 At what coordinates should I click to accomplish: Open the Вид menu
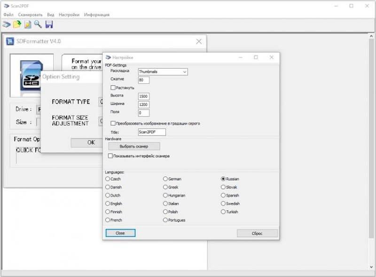pyautogui.click(x=51, y=15)
